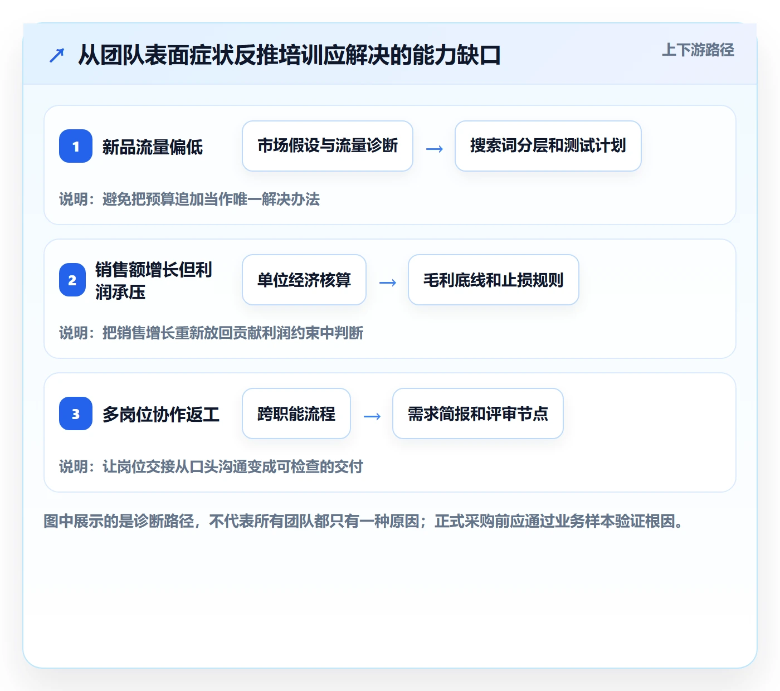Click the 跨职能流程 box
Viewport: 780px width, 691px height.
tap(296, 413)
